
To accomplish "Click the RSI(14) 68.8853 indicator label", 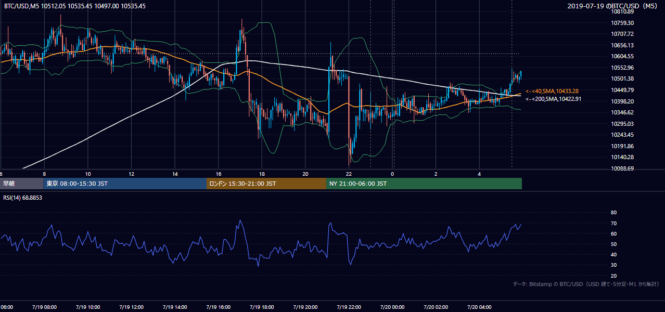I will tap(22, 198).
